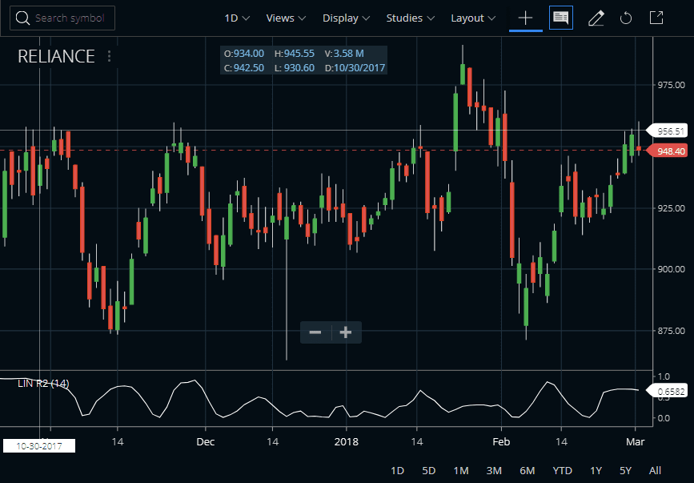The image size is (694, 483).
Task: Select the add chart plus icon
Action: [526, 17]
